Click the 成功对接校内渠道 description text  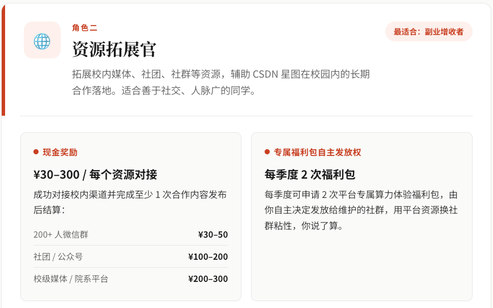[130, 202]
